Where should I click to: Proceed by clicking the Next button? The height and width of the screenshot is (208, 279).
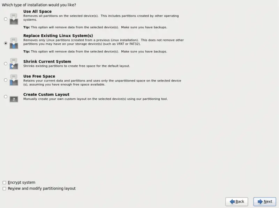click(x=265, y=202)
